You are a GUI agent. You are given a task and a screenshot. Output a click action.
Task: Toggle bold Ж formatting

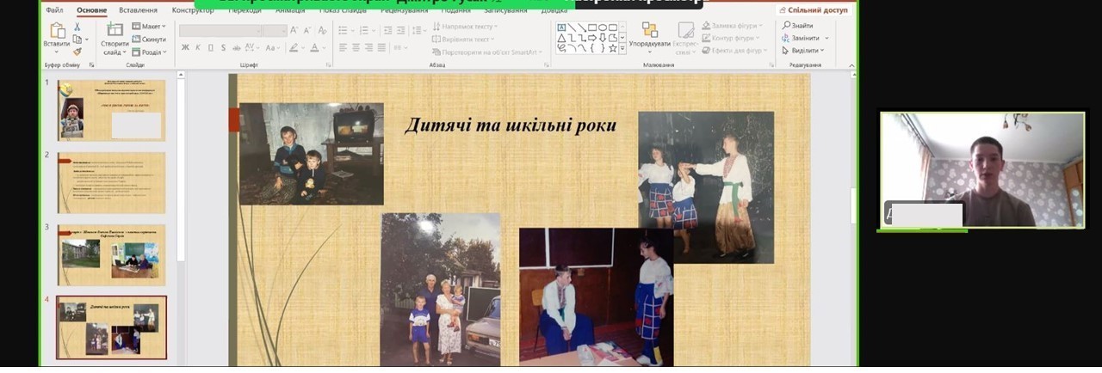(x=185, y=47)
